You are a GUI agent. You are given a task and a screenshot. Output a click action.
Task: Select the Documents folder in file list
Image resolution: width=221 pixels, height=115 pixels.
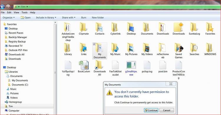coord(147,29)
